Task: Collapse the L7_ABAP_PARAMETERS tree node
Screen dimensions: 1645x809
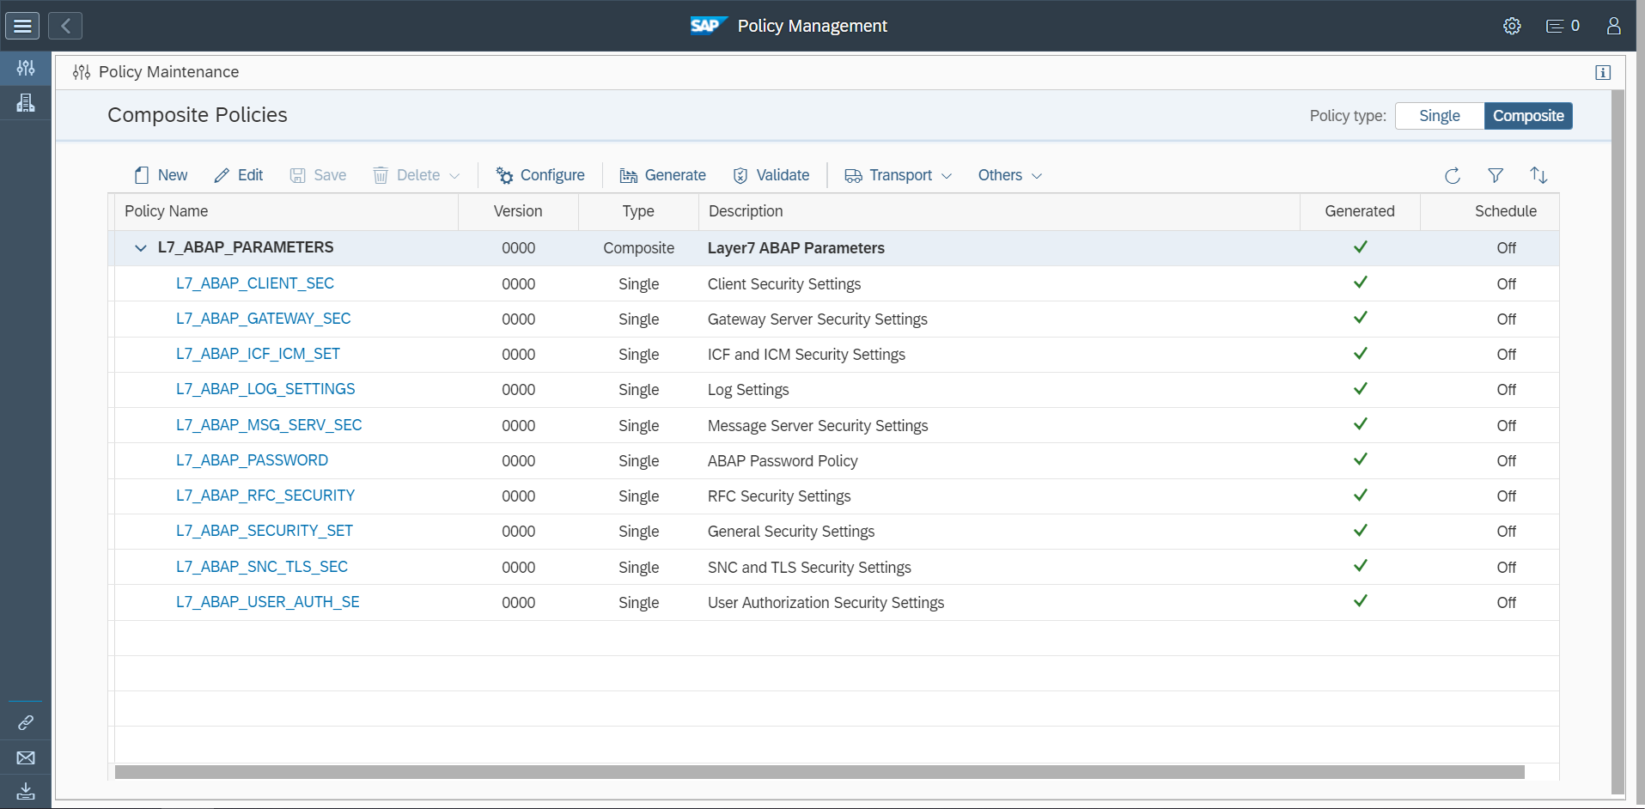Action: tap(141, 248)
